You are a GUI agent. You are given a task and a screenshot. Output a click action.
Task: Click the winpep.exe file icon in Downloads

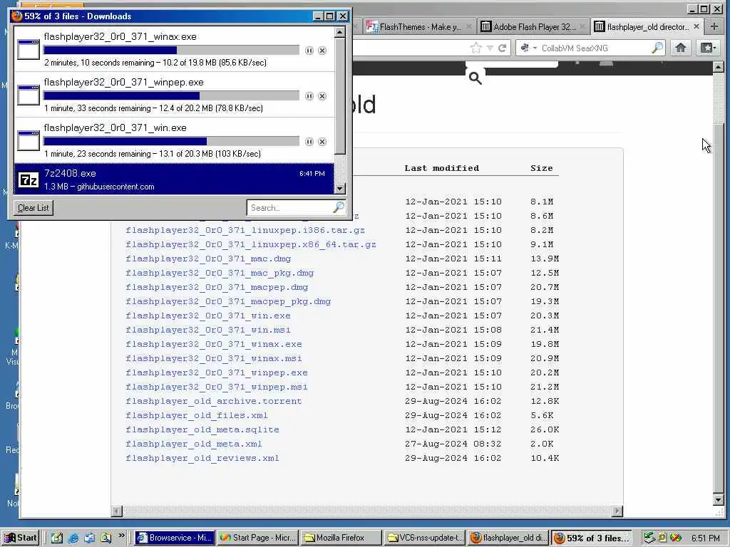point(29,95)
